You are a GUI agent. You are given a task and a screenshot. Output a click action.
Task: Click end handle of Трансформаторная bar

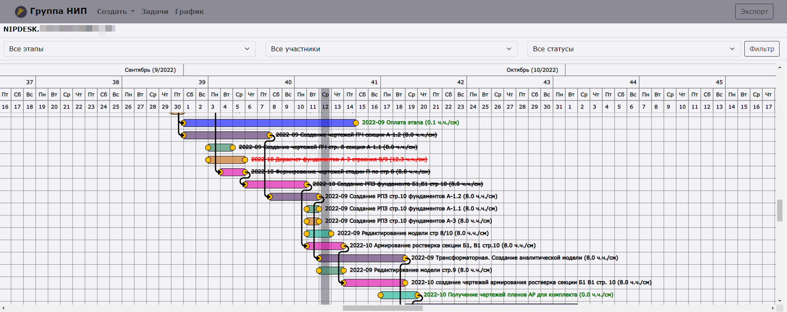click(405, 258)
